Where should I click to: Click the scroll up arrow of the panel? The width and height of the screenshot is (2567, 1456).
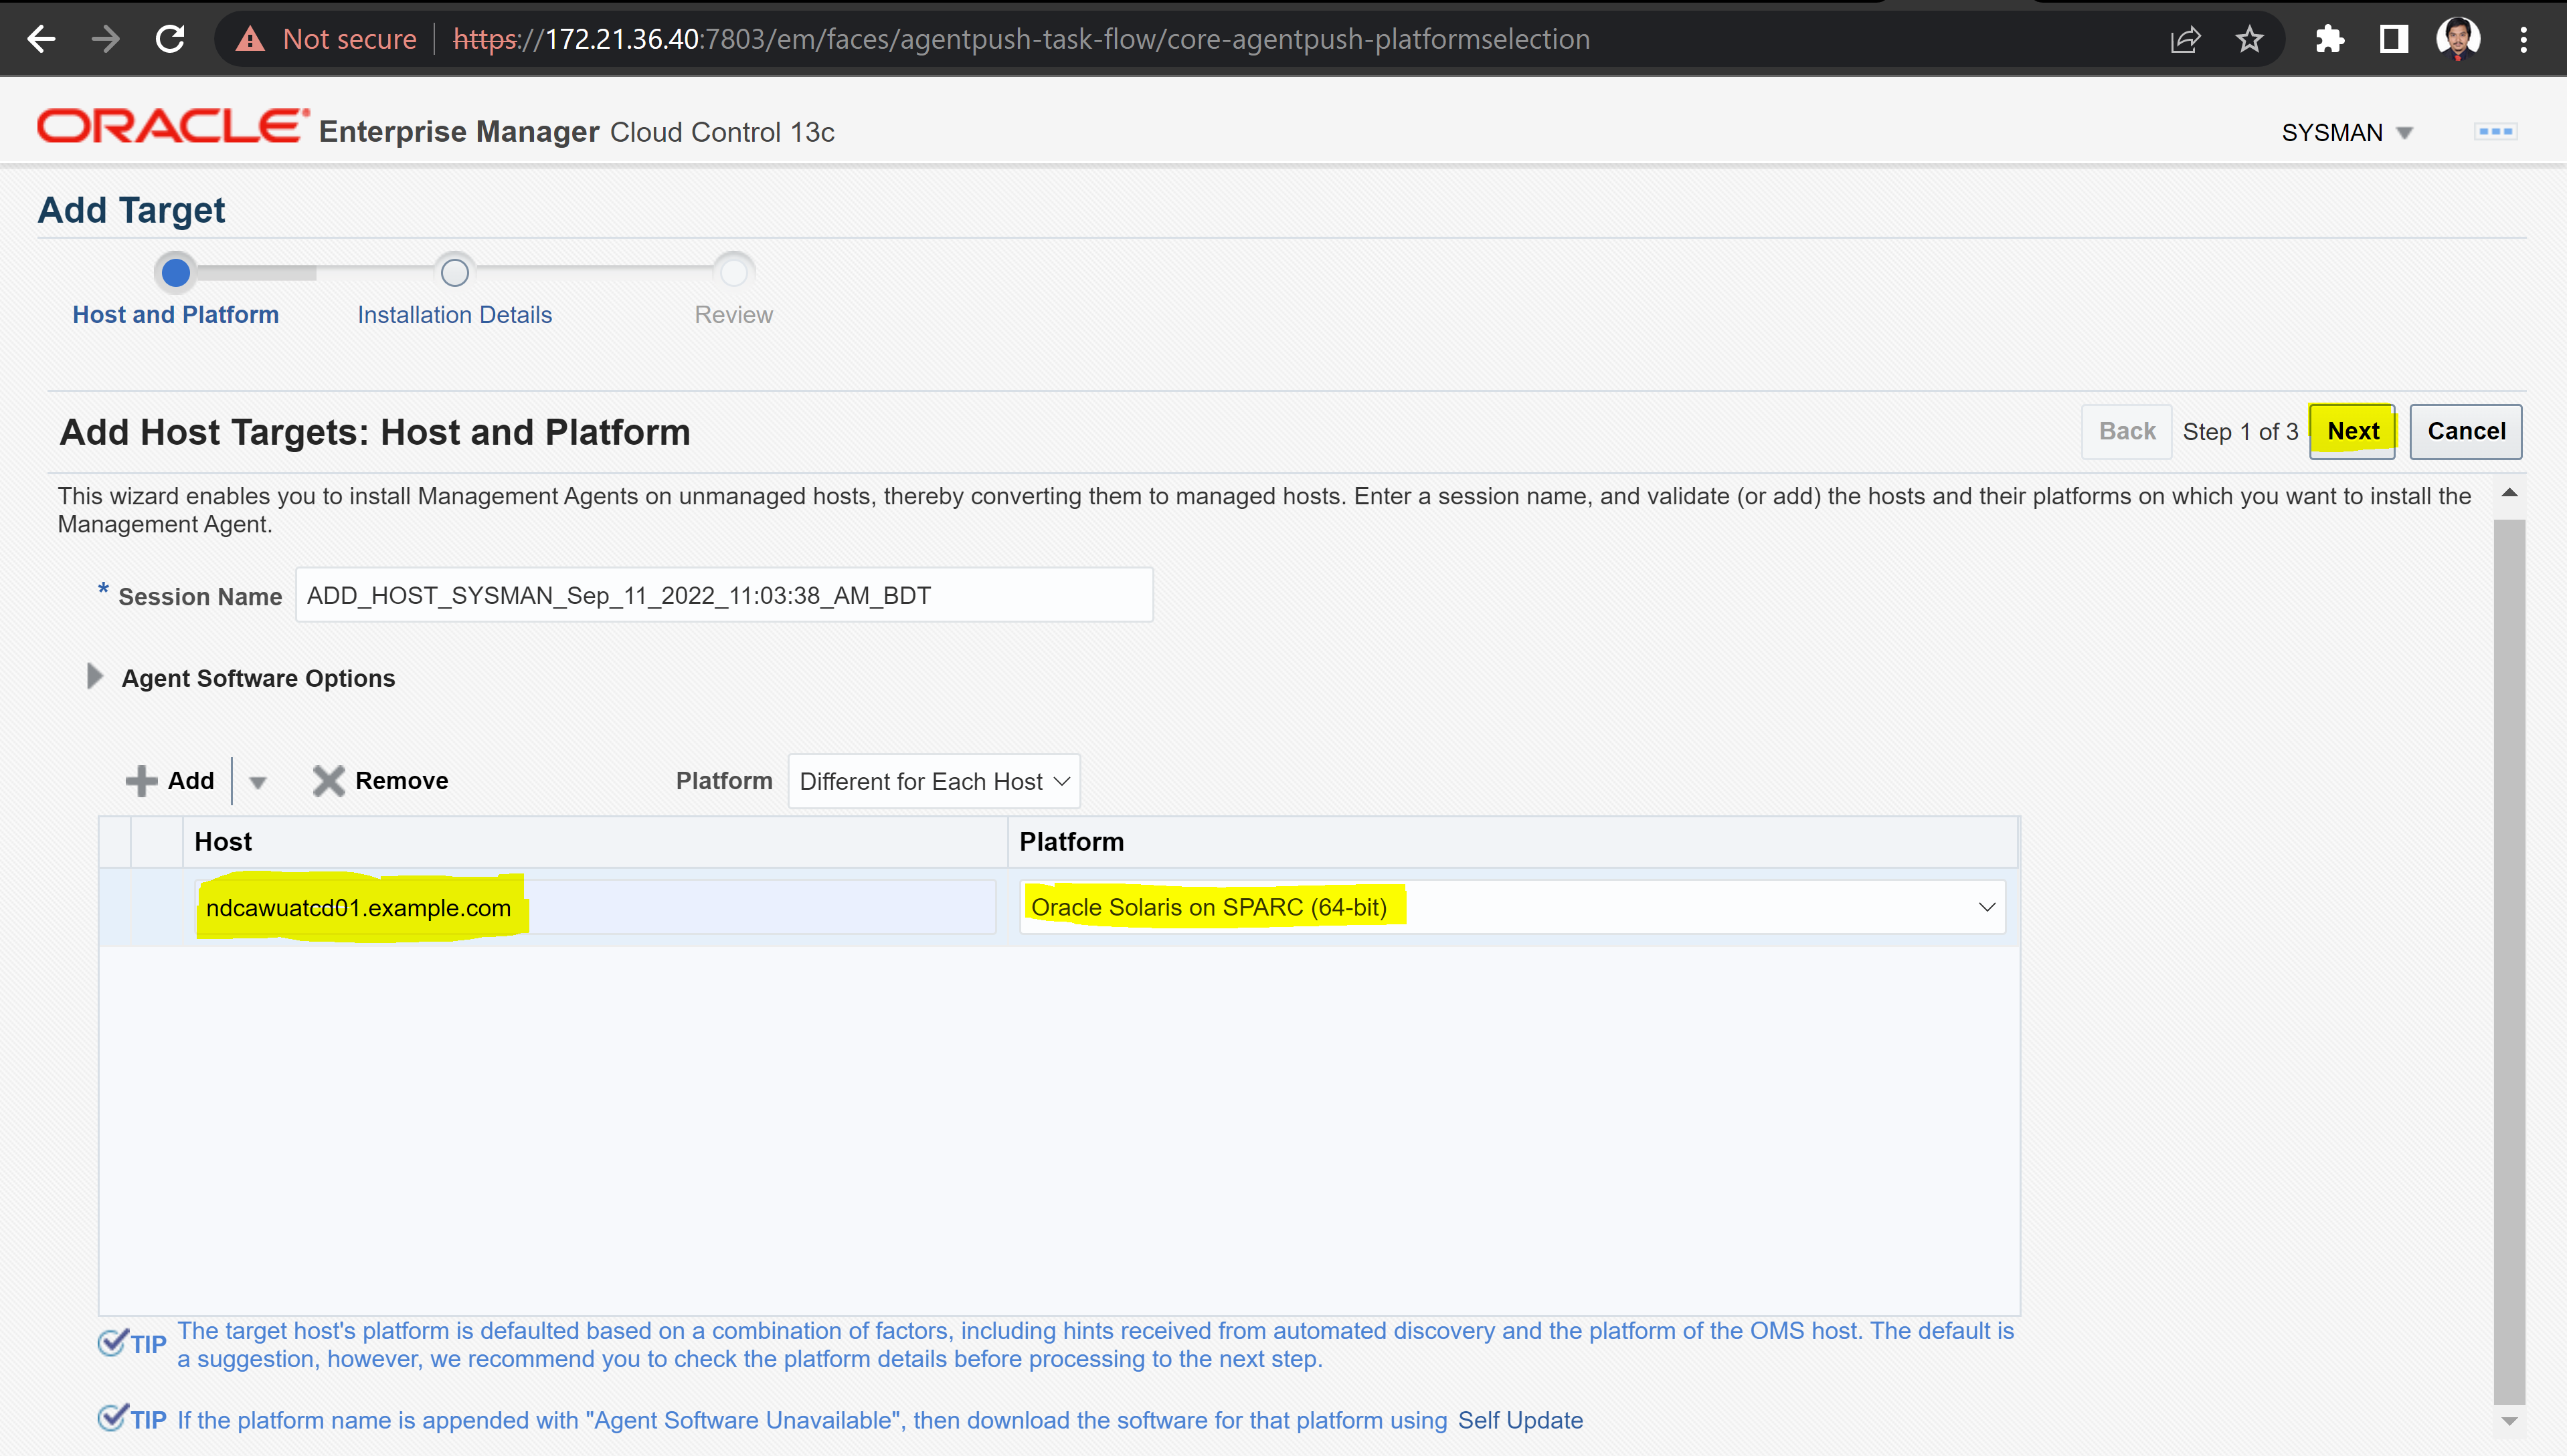[x=2509, y=493]
